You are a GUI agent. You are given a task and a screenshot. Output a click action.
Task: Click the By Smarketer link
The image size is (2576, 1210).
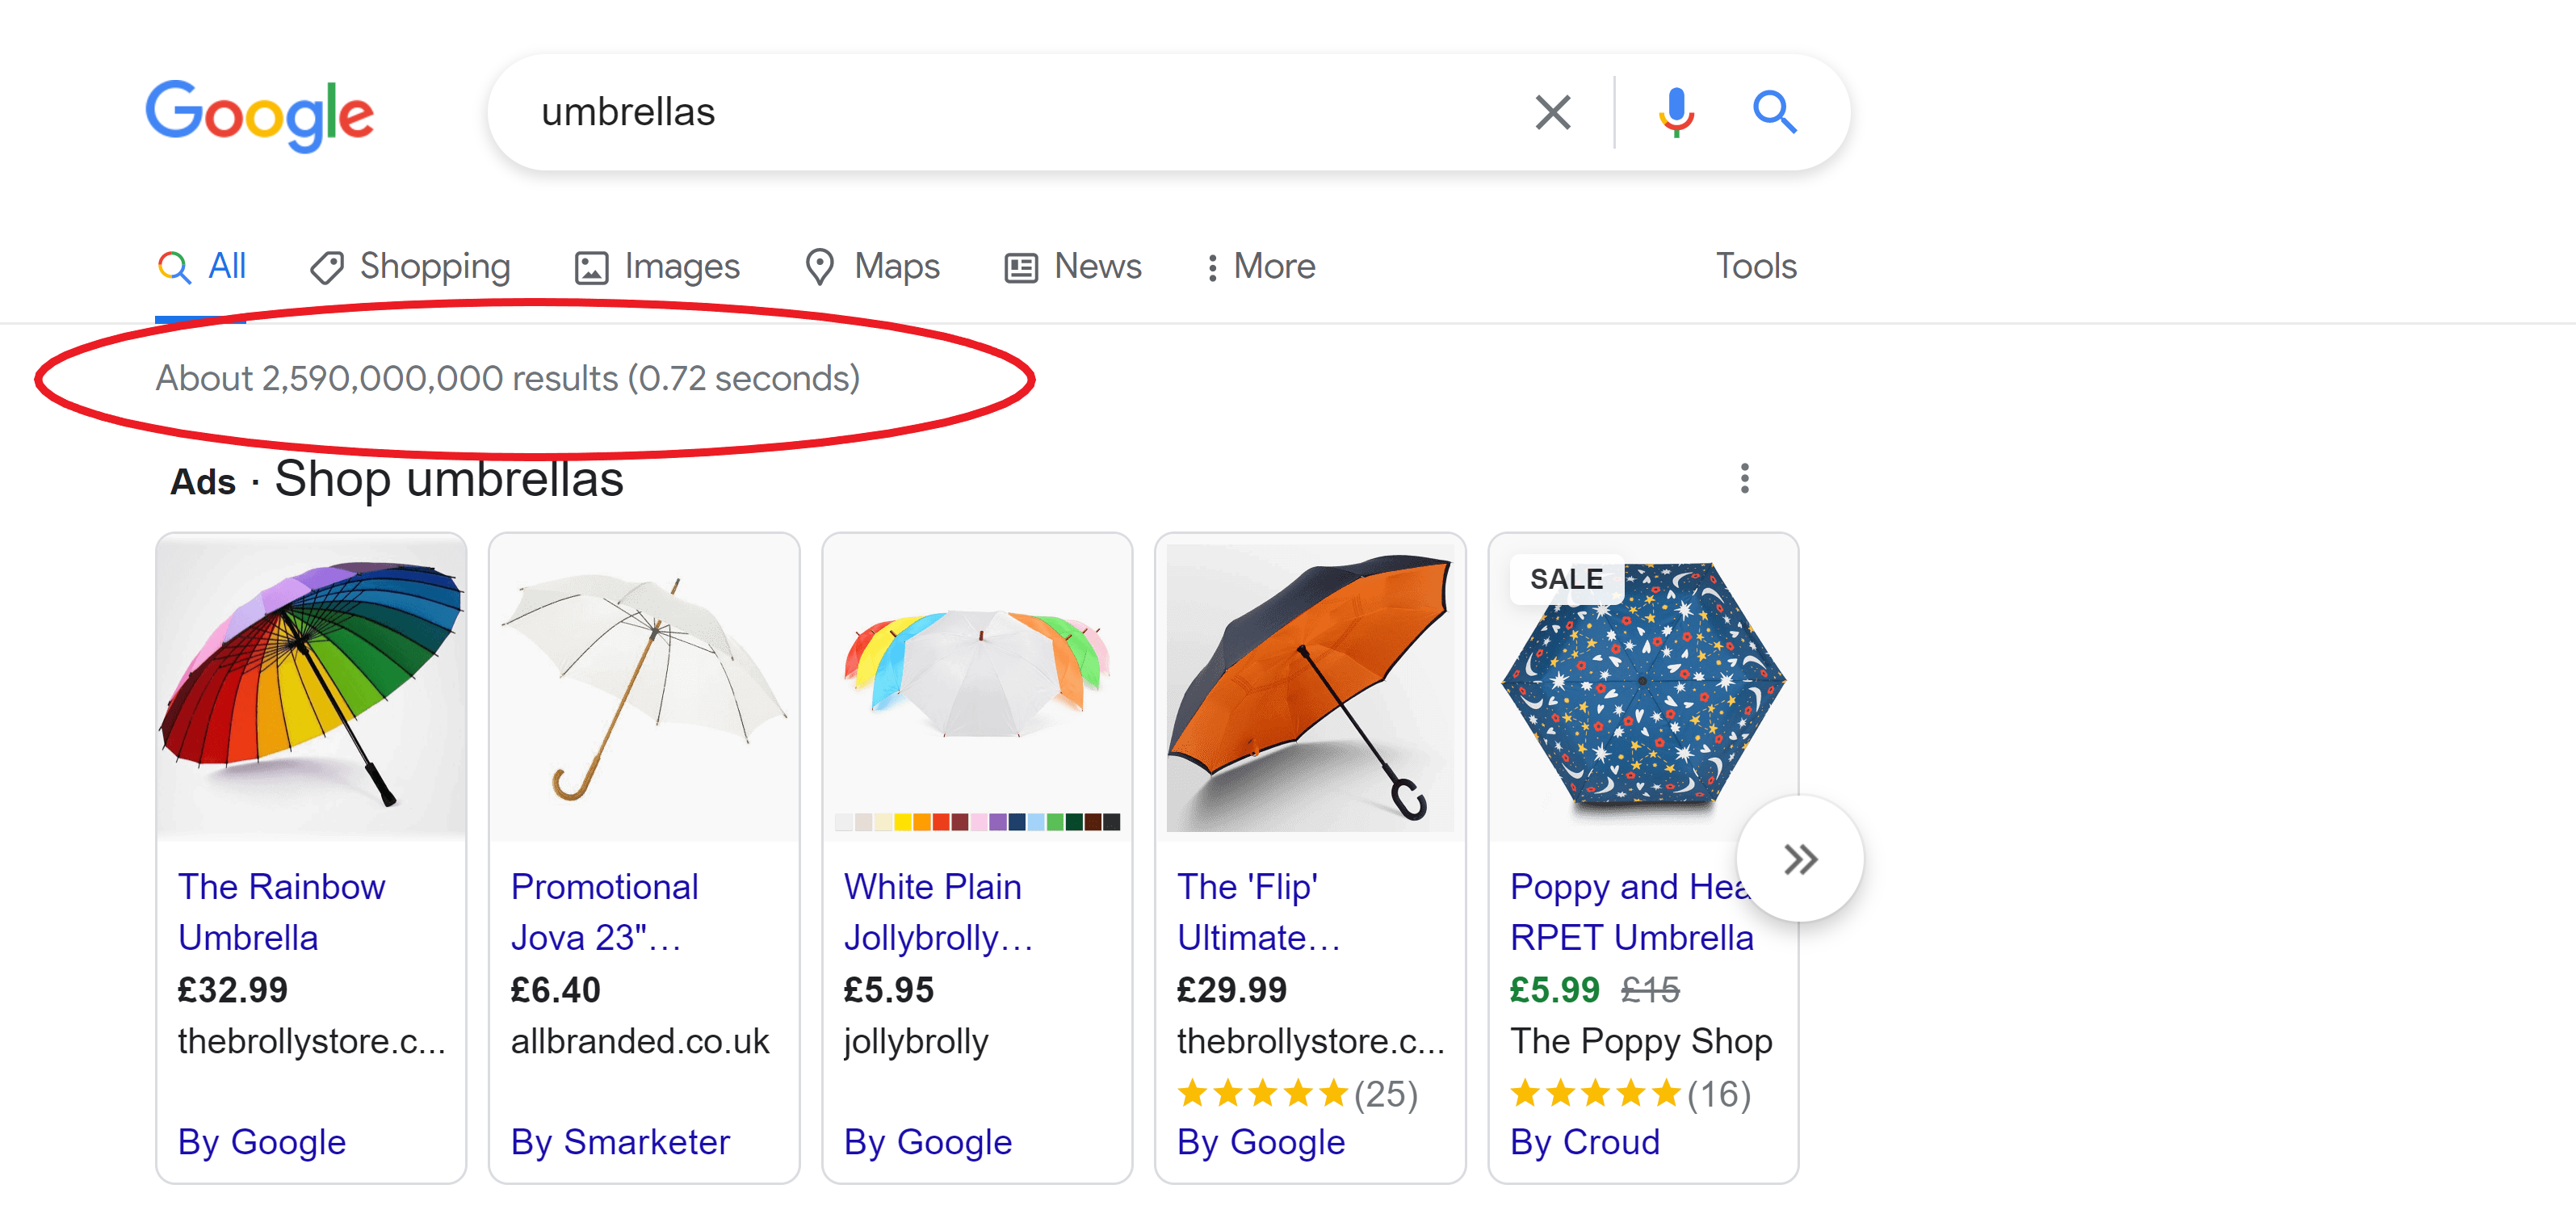tap(620, 1142)
